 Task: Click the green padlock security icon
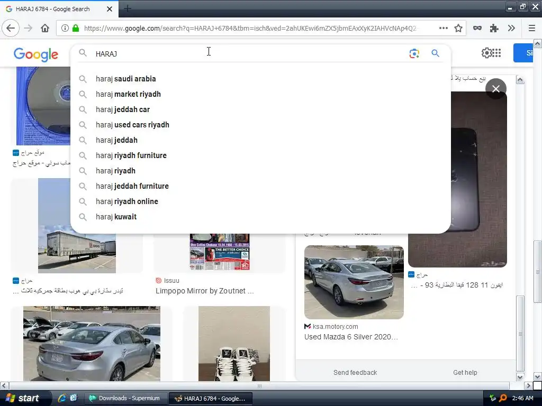click(x=75, y=28)
